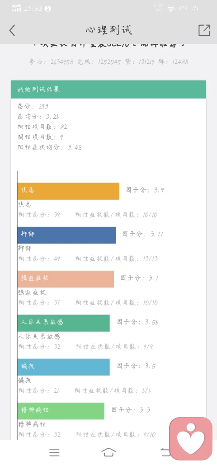The height and width of the screenshot is (465, 217).
Task: Tap the pink heart floating icon
Action: pos(191,439)
